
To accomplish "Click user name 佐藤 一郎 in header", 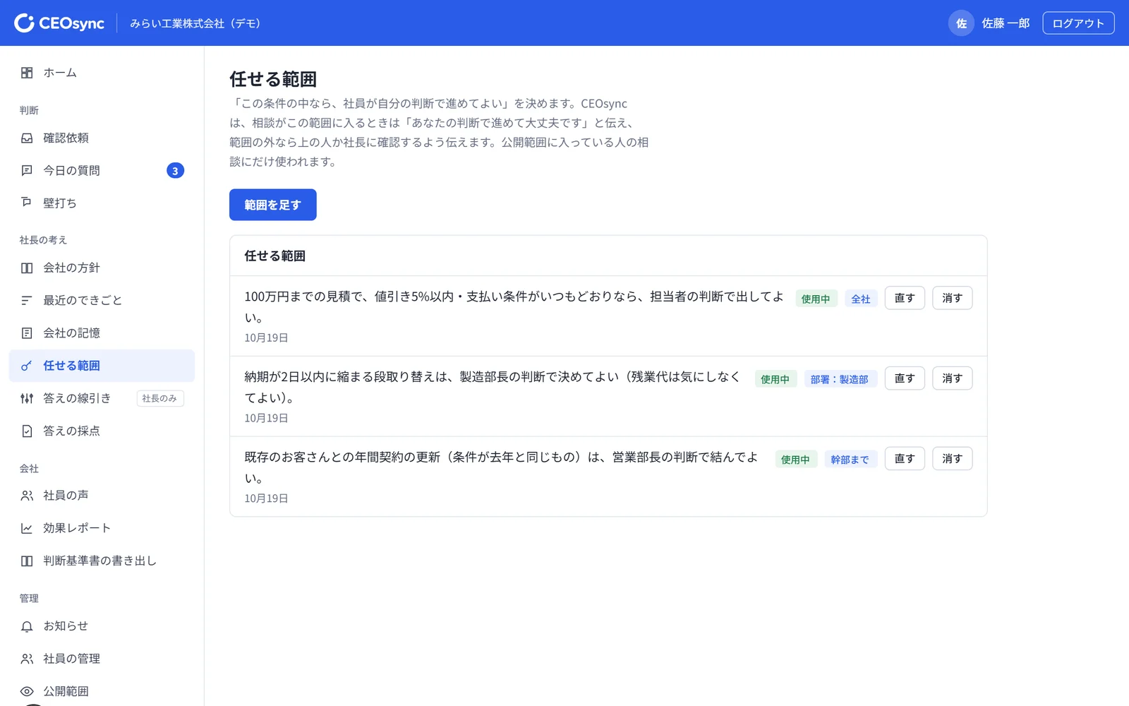I will coord(1006,23).
